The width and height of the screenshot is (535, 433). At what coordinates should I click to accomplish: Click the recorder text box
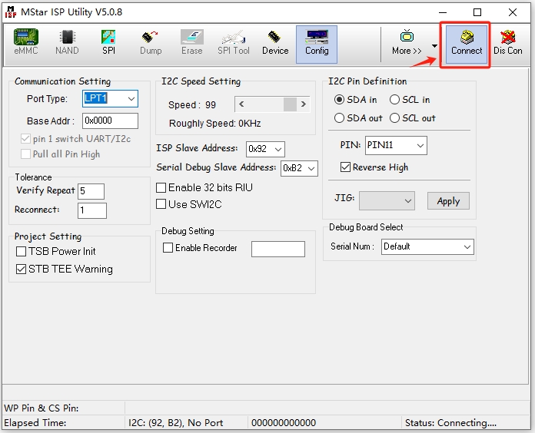tap(278, 249)
